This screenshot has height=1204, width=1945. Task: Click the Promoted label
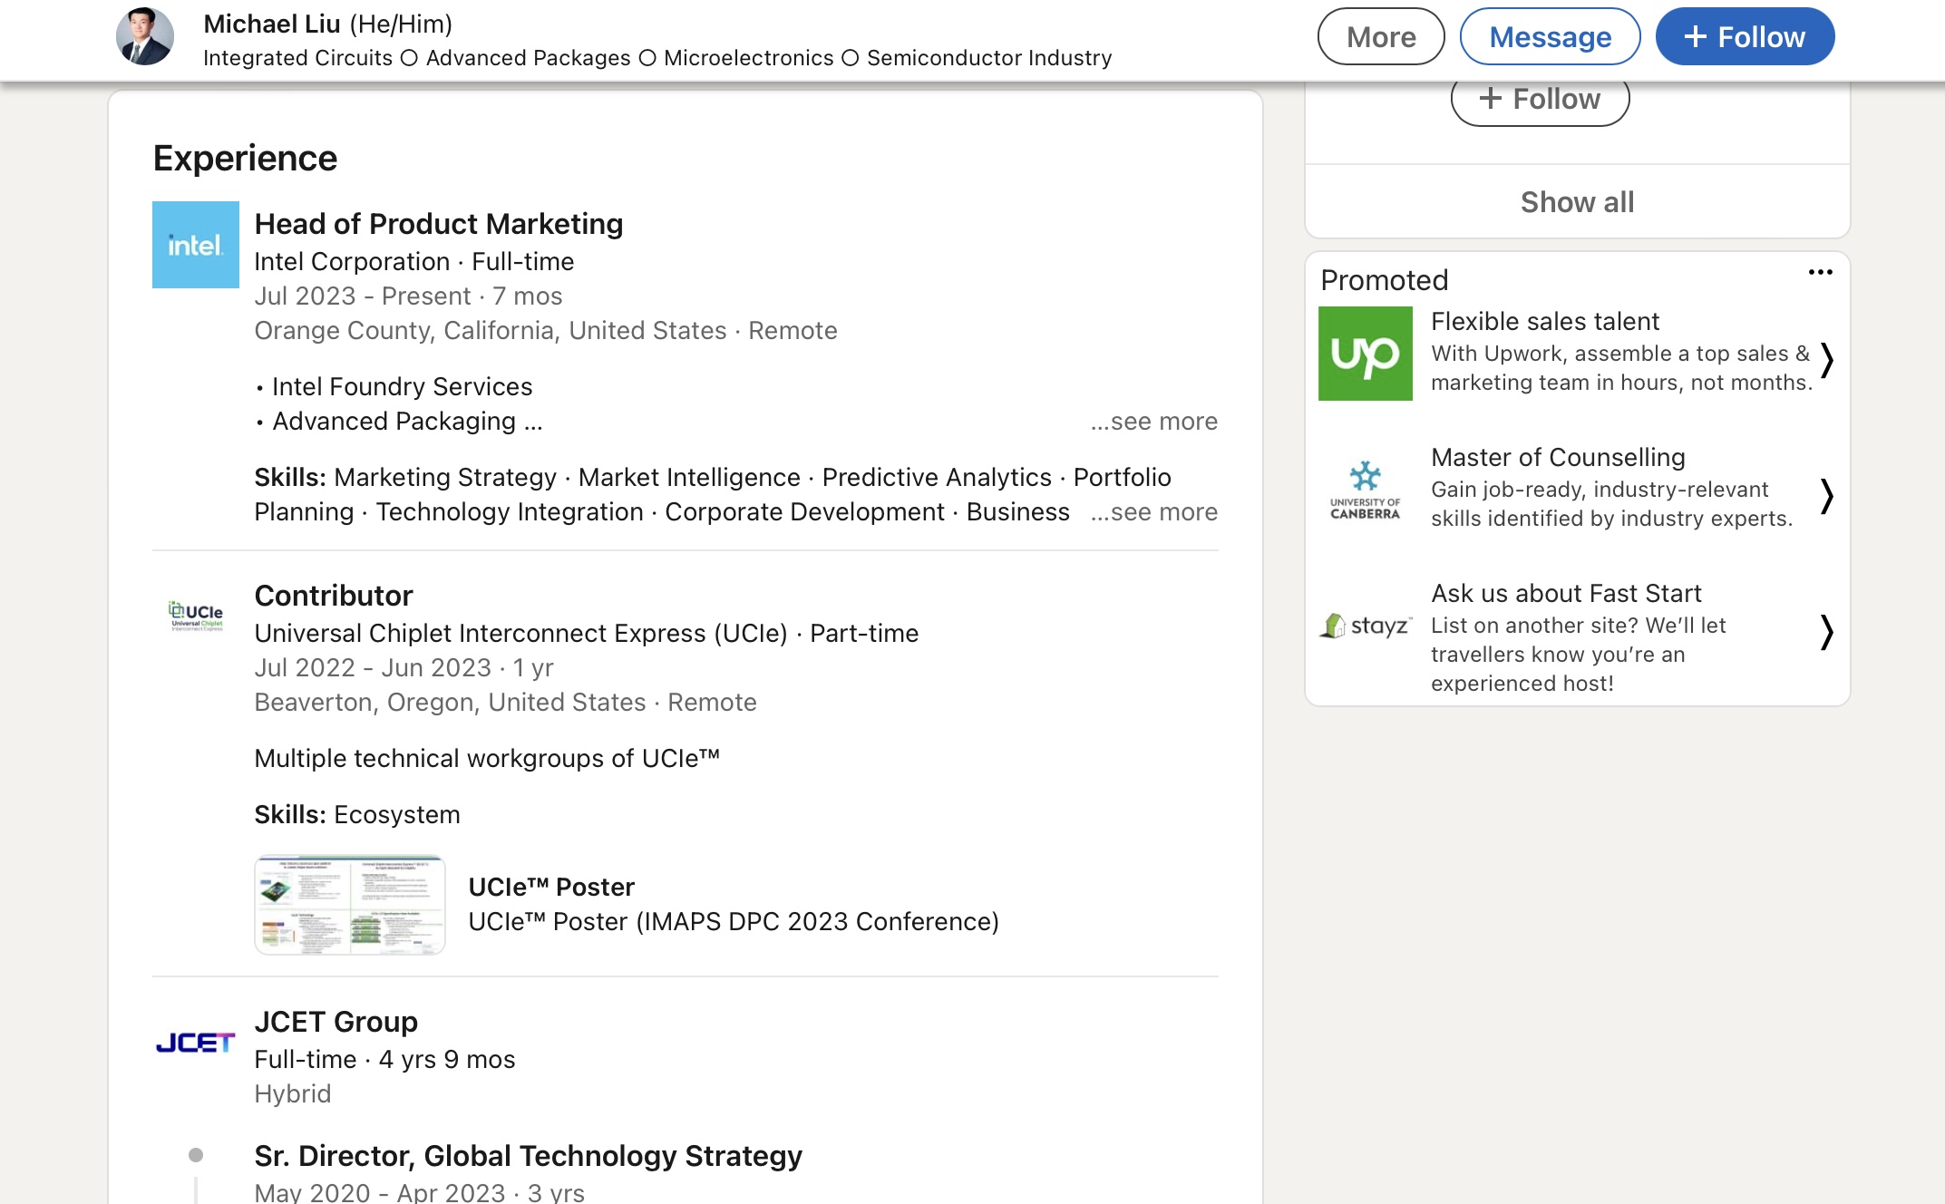pos(1385,280)
